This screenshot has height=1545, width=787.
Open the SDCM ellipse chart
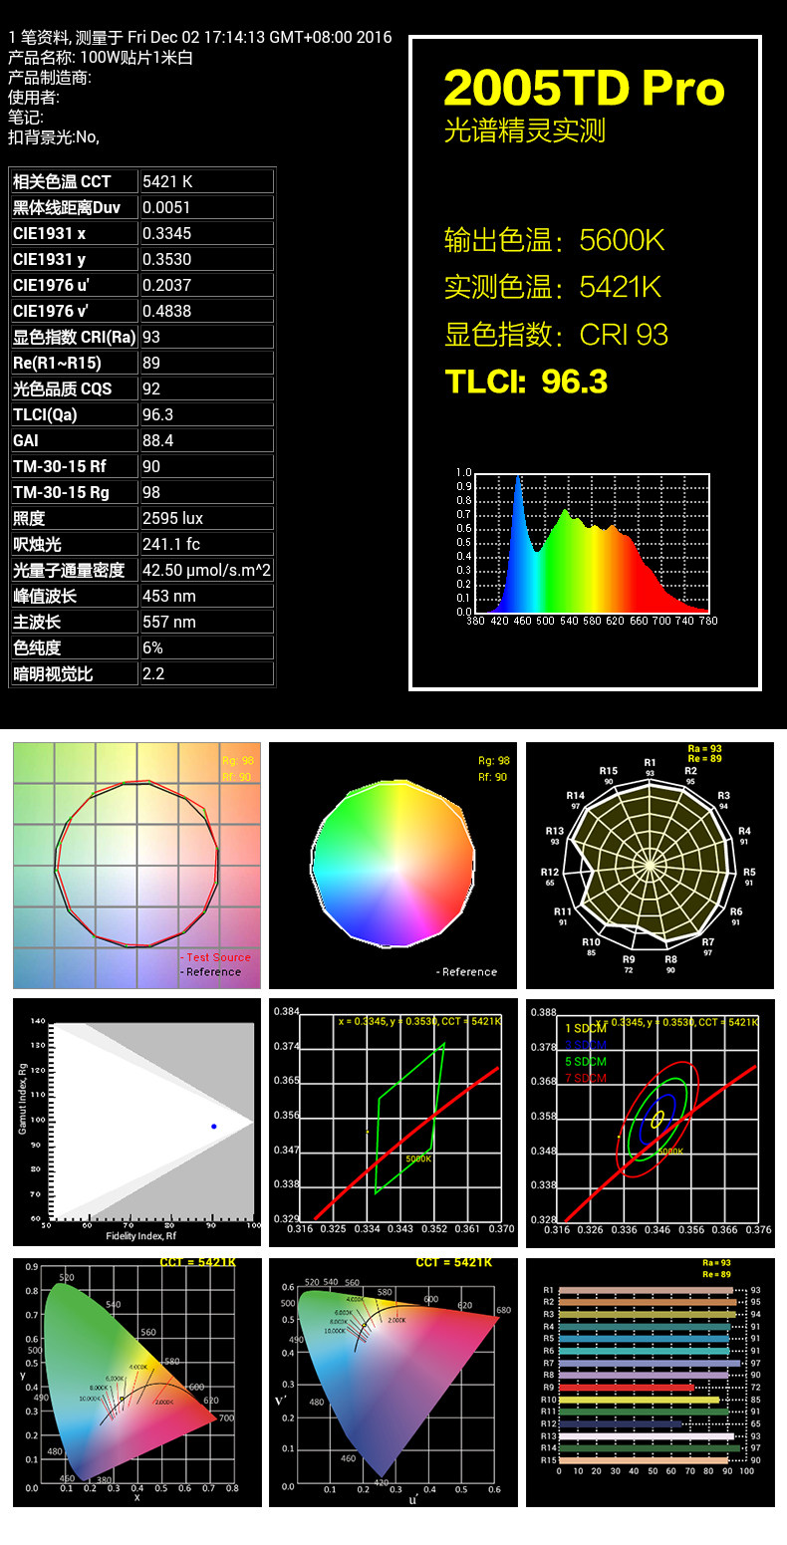pyautogui.click(x=650, y=1123)
